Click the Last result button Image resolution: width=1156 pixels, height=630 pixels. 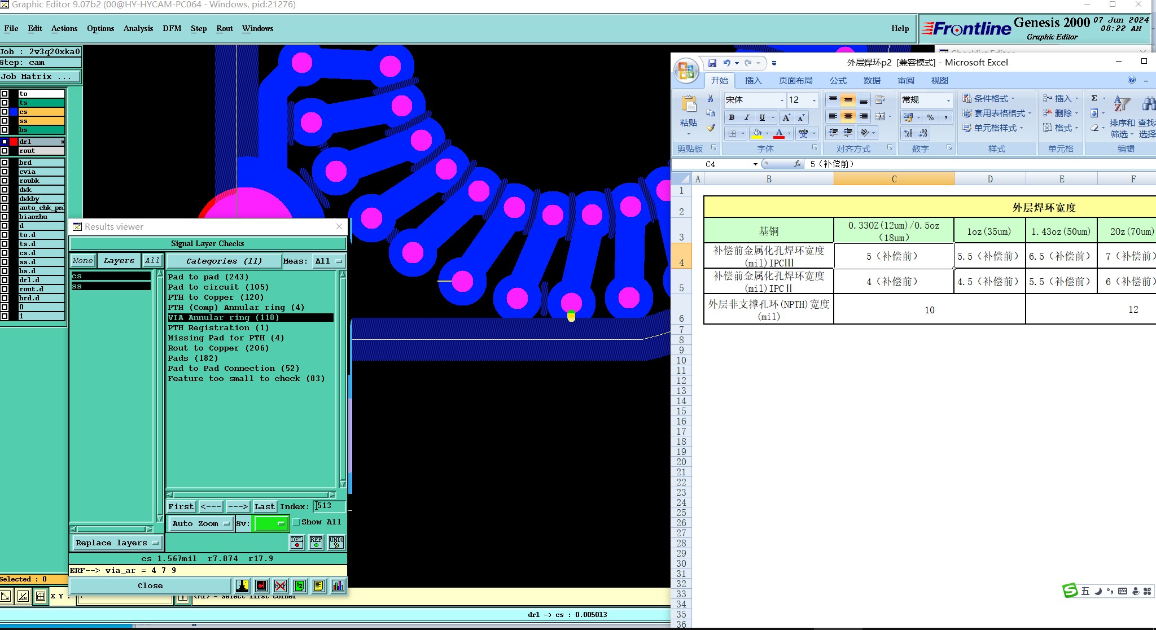pos(264,506)
